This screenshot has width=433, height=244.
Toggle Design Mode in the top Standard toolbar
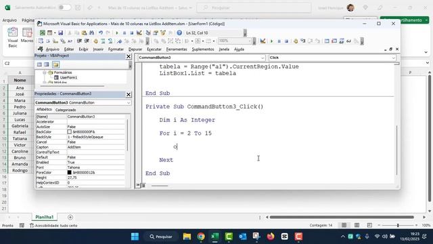click(x=139, y=33)
